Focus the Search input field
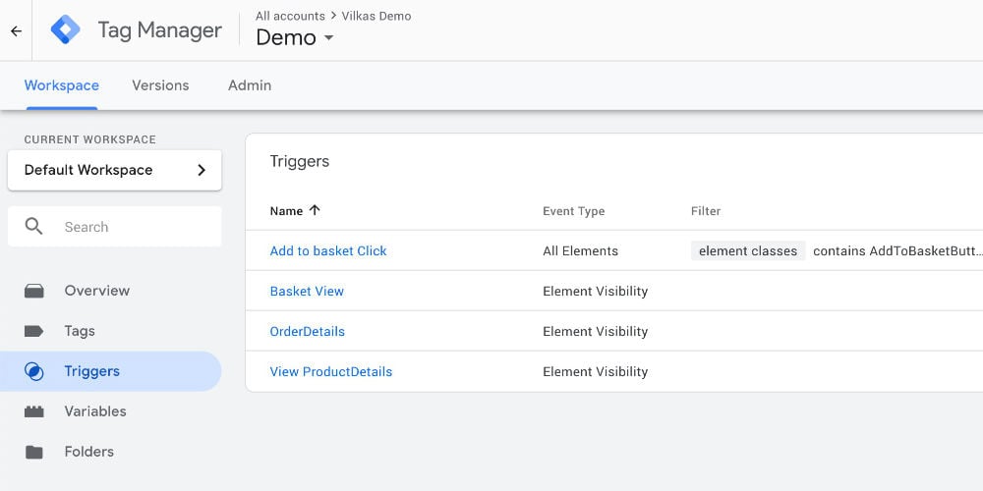Screen dimensions: 983x491 [115, 227]
